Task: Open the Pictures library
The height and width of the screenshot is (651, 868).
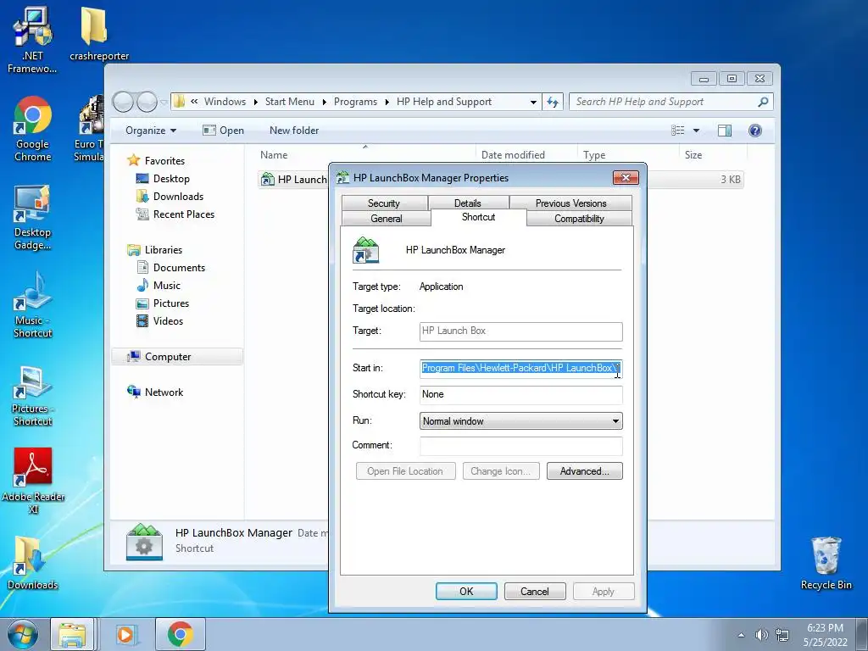Action: [x=170, y=303]
